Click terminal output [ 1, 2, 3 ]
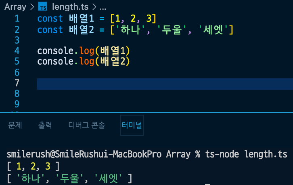293x185 pixels. (x=33, y=166)
